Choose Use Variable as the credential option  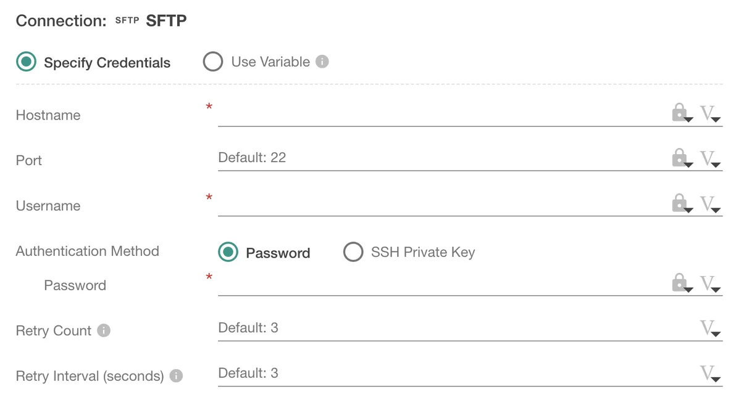click(212, 61)
